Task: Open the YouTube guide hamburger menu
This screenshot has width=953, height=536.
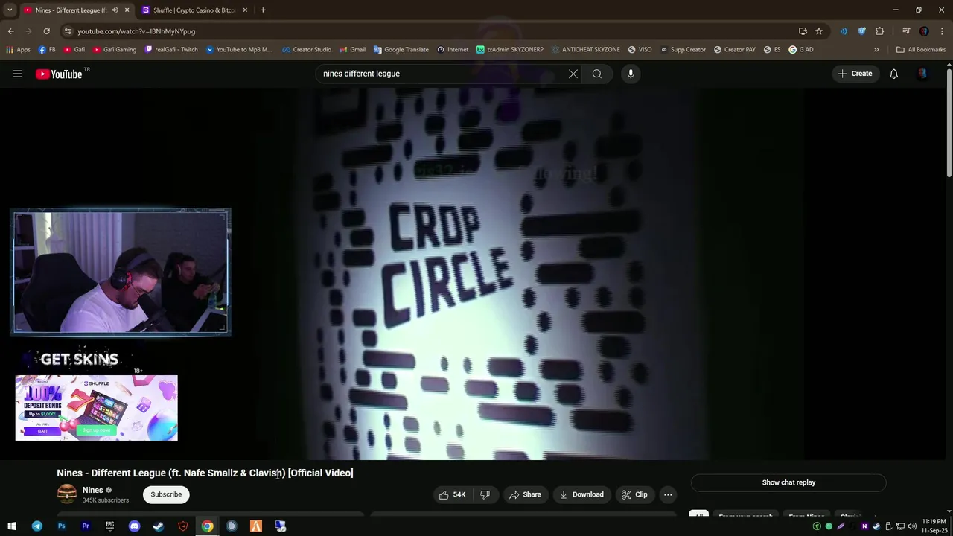Action: click(18, 74)
